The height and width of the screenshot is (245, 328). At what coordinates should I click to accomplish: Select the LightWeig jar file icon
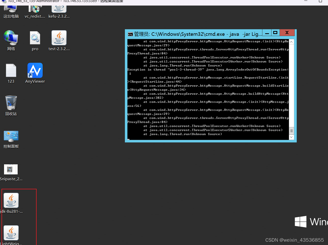point(11,235)
